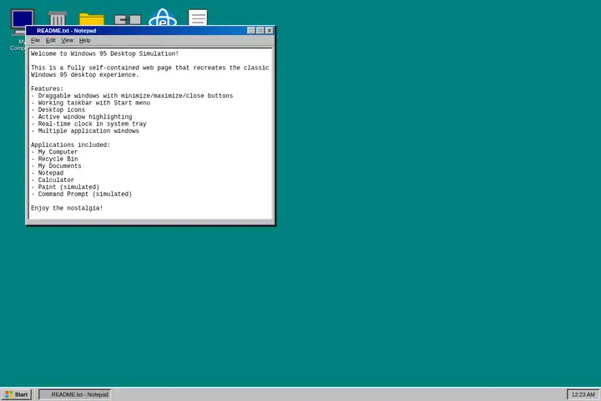Click the README.txt - Notepad taskbar button
The height and width of the screenshot is (401, 601).
pyautogui.click(x=75, y=394)
